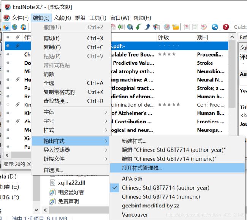Click the paperclip icon in the Zh row

17,121
